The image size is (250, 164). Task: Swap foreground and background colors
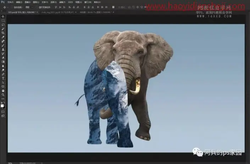[x=4, y=102]
